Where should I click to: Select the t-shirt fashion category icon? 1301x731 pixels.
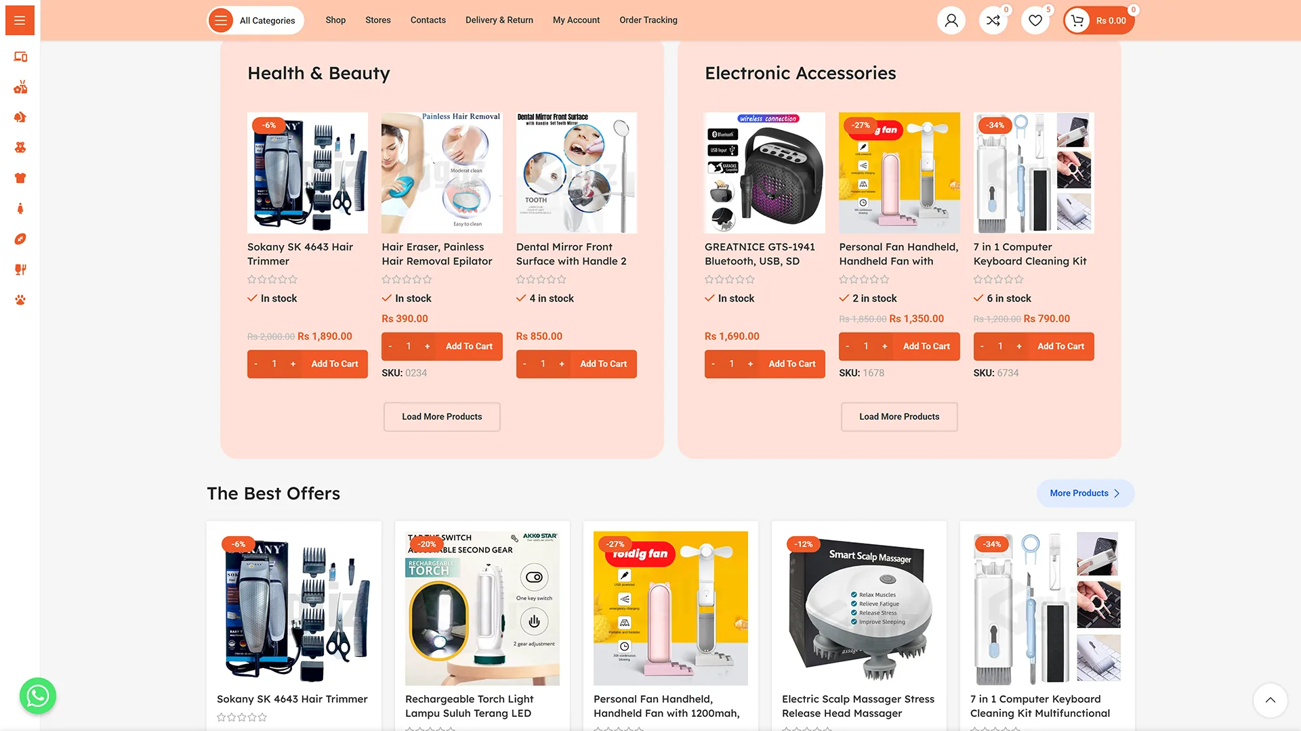pos(20,178)
